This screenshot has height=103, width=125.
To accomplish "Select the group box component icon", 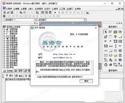I will [x=111, y=37].
